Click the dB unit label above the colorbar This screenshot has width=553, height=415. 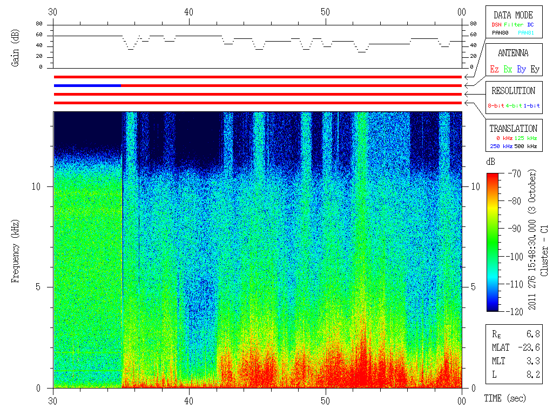(x=490, y=162)
